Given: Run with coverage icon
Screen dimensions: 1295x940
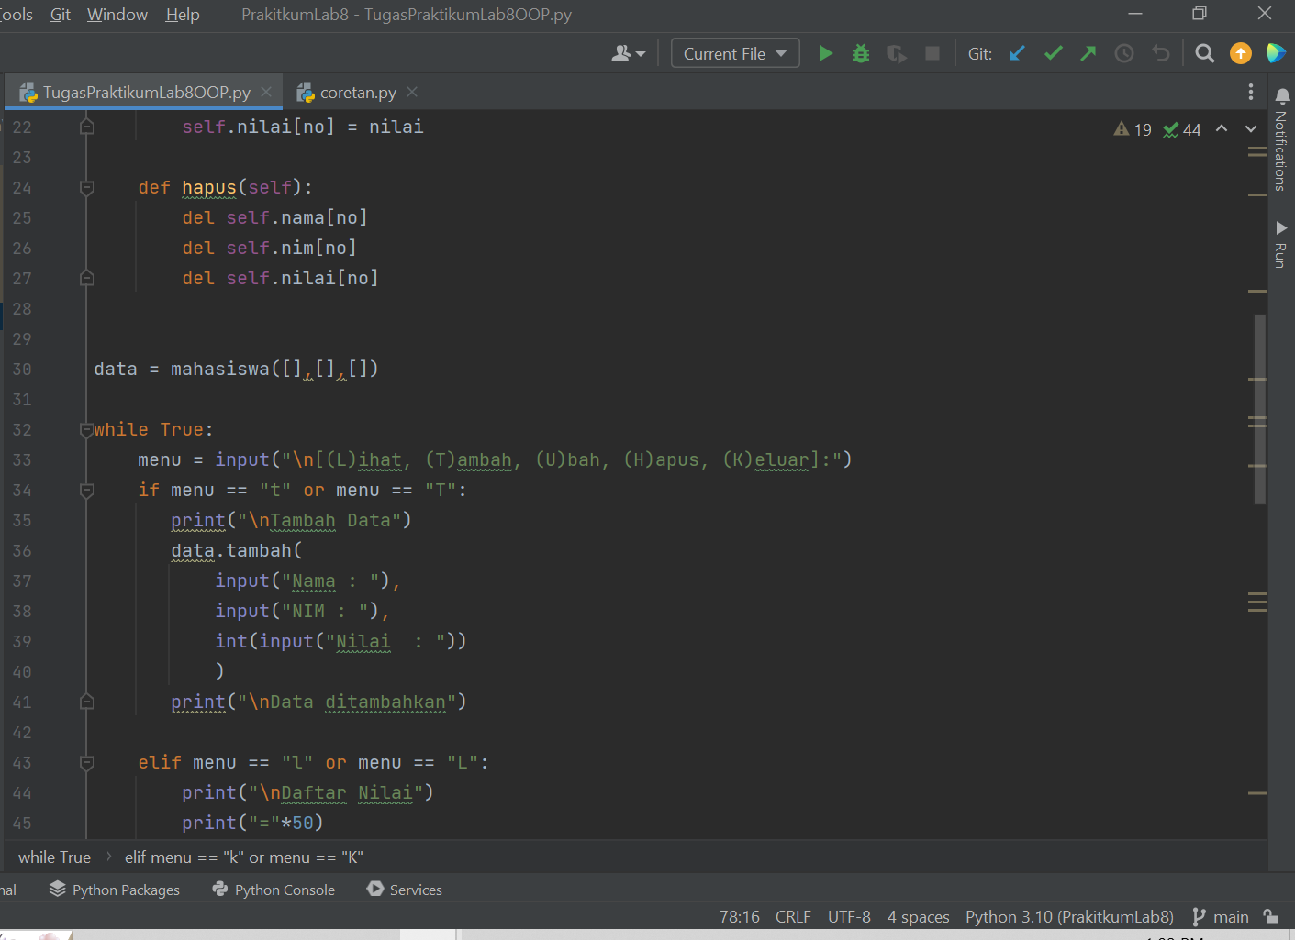Looking at the screenshot, I should 897,54.
